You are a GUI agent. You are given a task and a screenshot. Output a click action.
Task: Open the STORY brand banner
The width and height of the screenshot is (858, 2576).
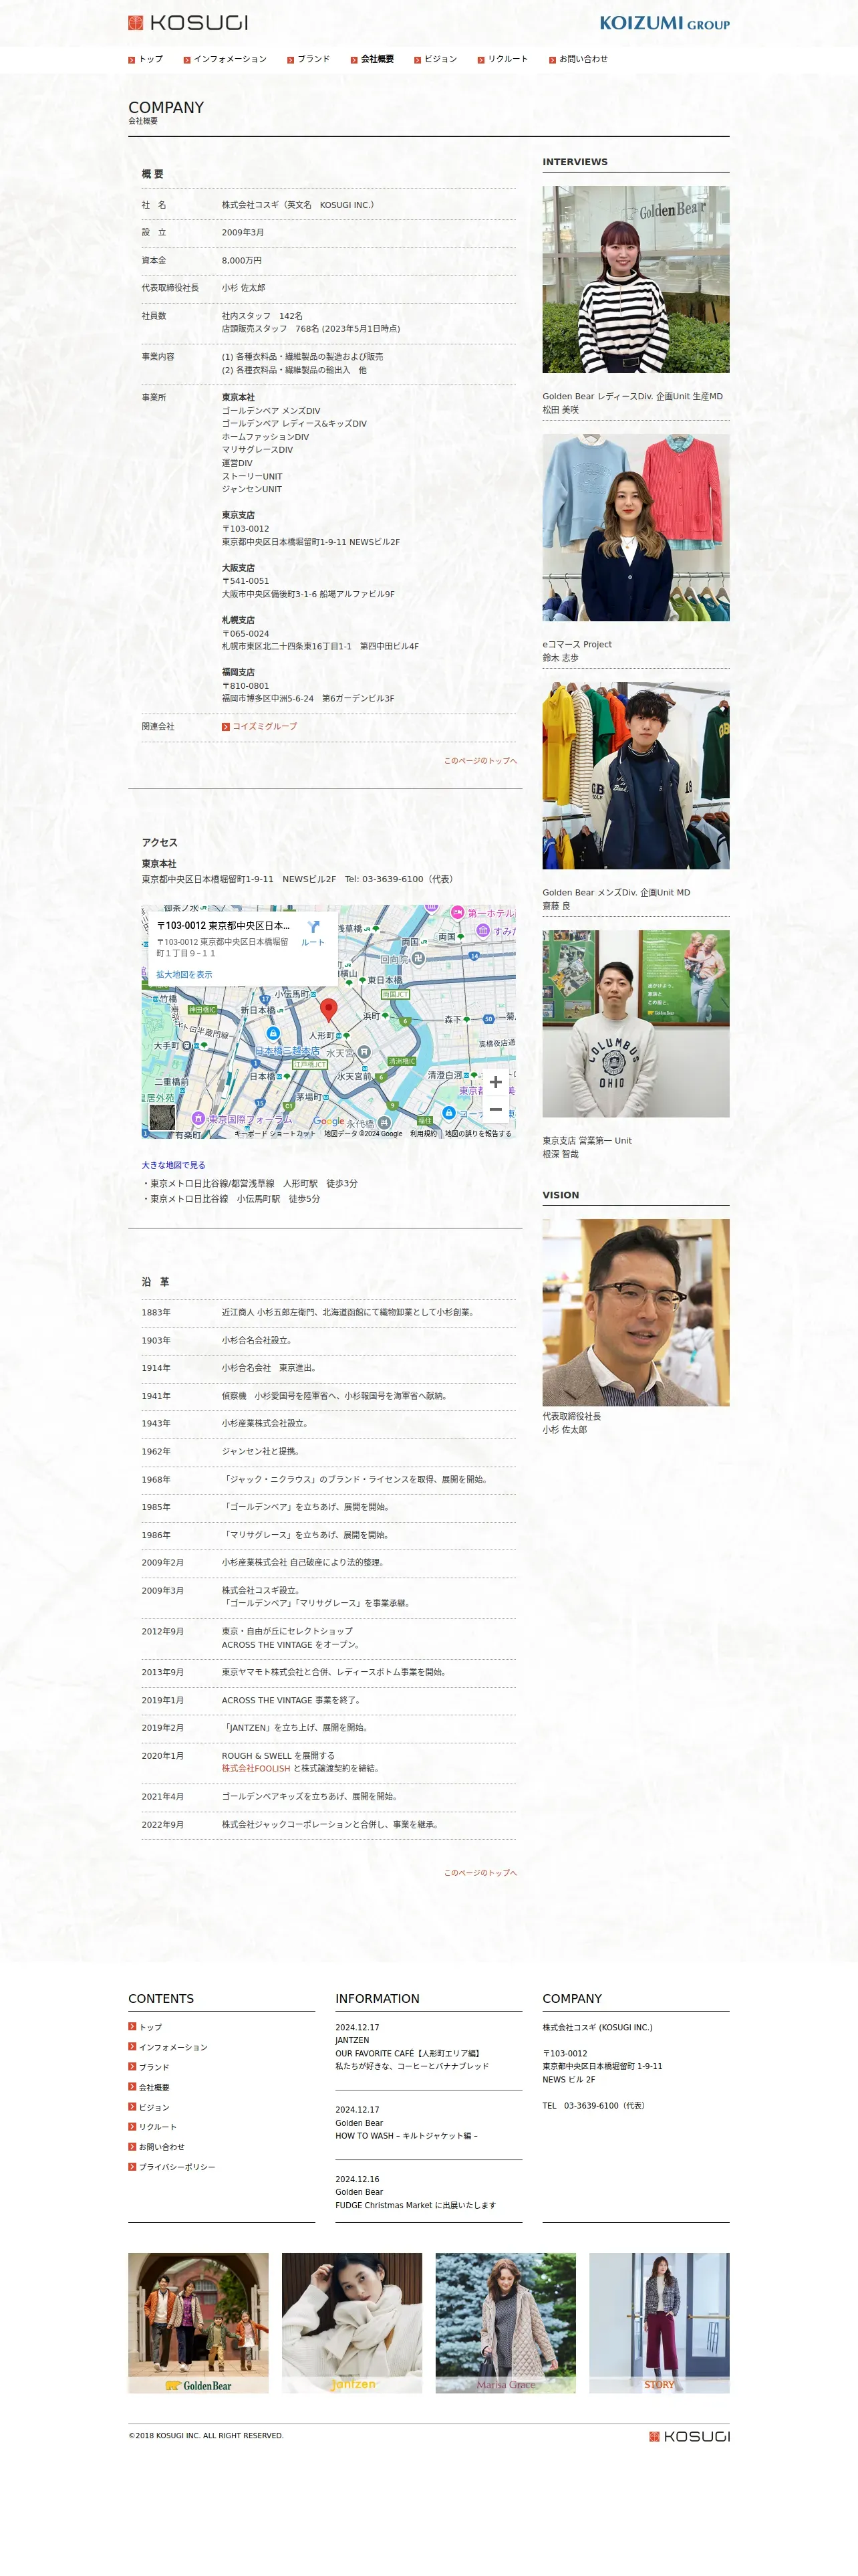(x=660, y=2323)
